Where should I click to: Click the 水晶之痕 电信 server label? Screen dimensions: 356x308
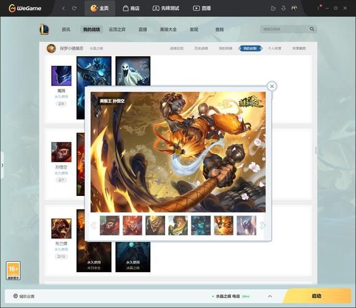pos(228,296)
